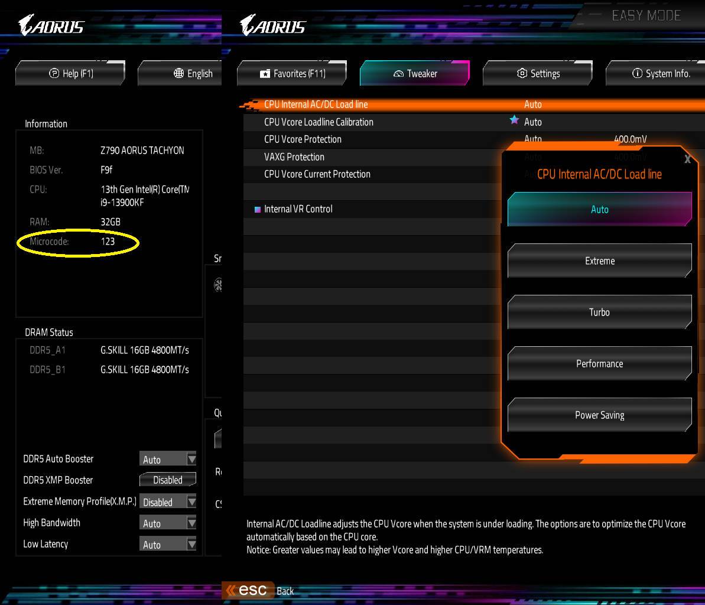Select CPU Internal AC/DC Load line row
Screen dimensions: 705x605
tap(474, 104)
